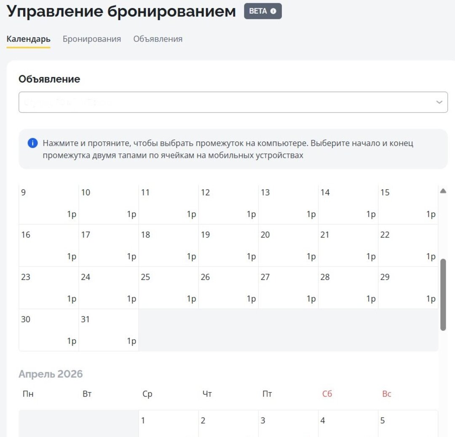The height and width of the screenshot is (437, 455).
Task: Select the 29th date cell
Action: (408, 288)
